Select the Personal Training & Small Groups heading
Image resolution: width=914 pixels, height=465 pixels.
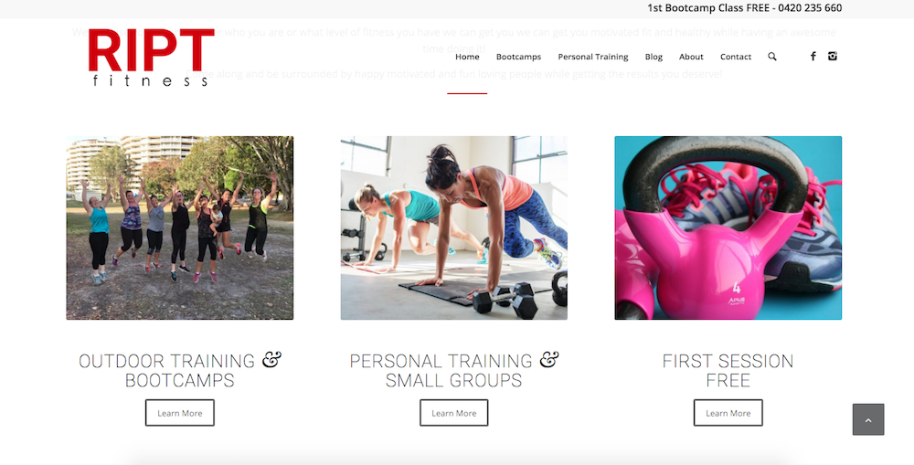[x=454, y=370]
